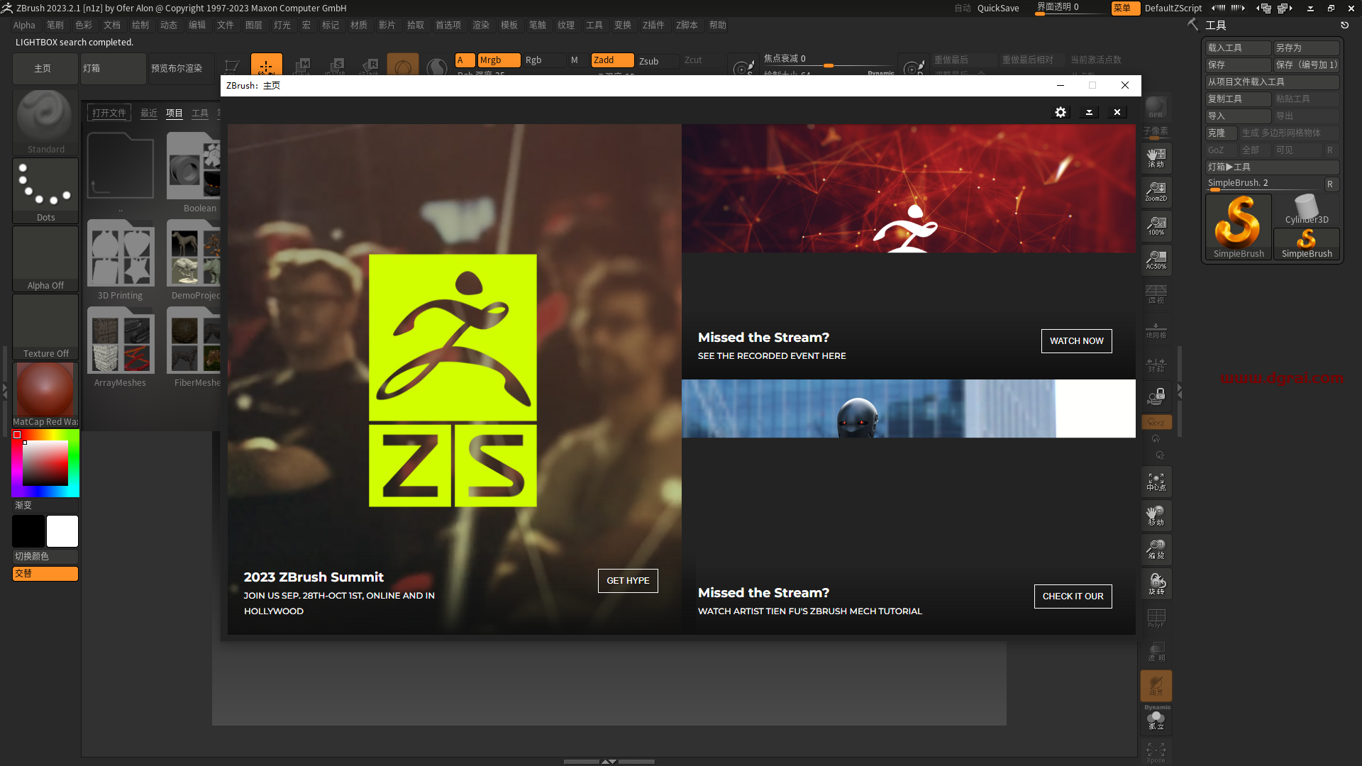
Task: Click the 另存为 (Save As) button
Action: click(1306, 48)
